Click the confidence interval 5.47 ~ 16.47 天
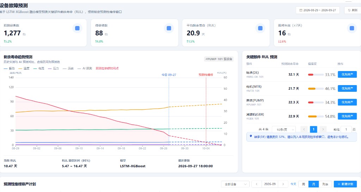 [x=74, y=166]
